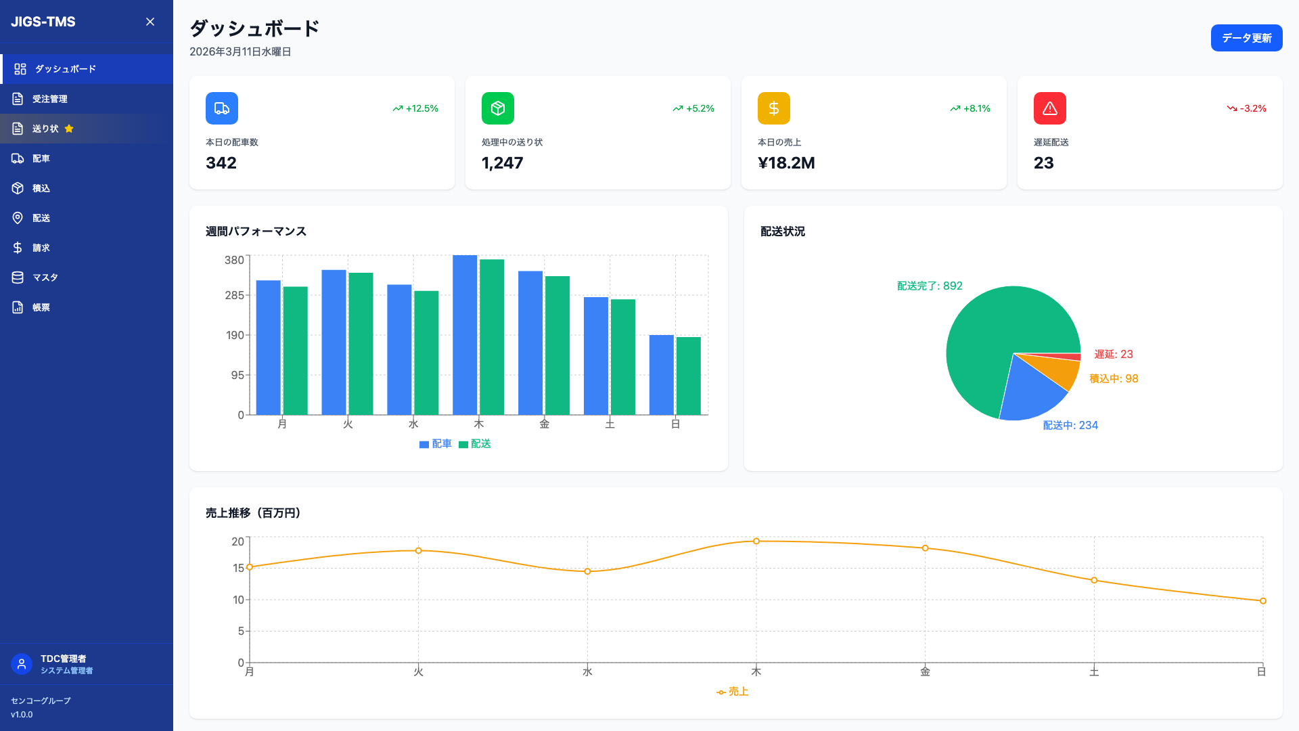This screenshot has width=1299, height=731.
Task: Select the 送り状 favorite star
Action: 69,128
